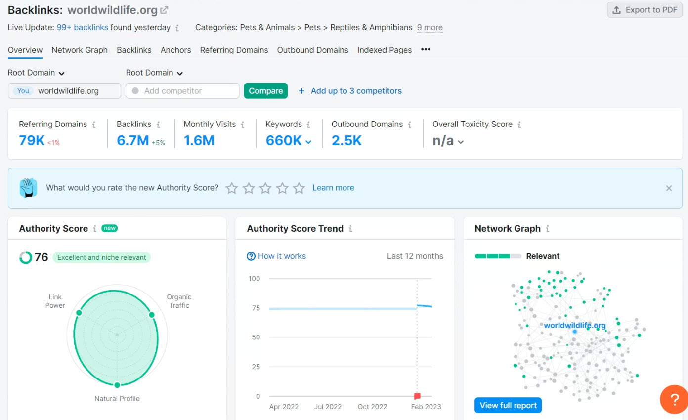Click the Add competitor input field
This screenshot has height=420, width=688.
pyautogui.click(x=182, y=91)
